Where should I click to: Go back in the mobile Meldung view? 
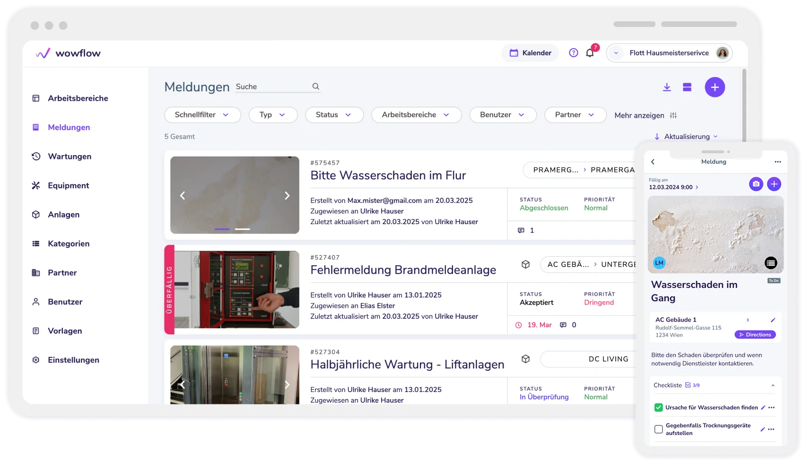pos(653,162)
